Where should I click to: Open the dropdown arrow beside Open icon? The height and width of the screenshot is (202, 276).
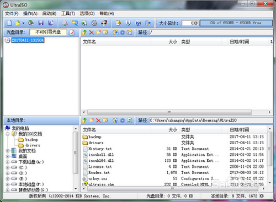(23, 23)
